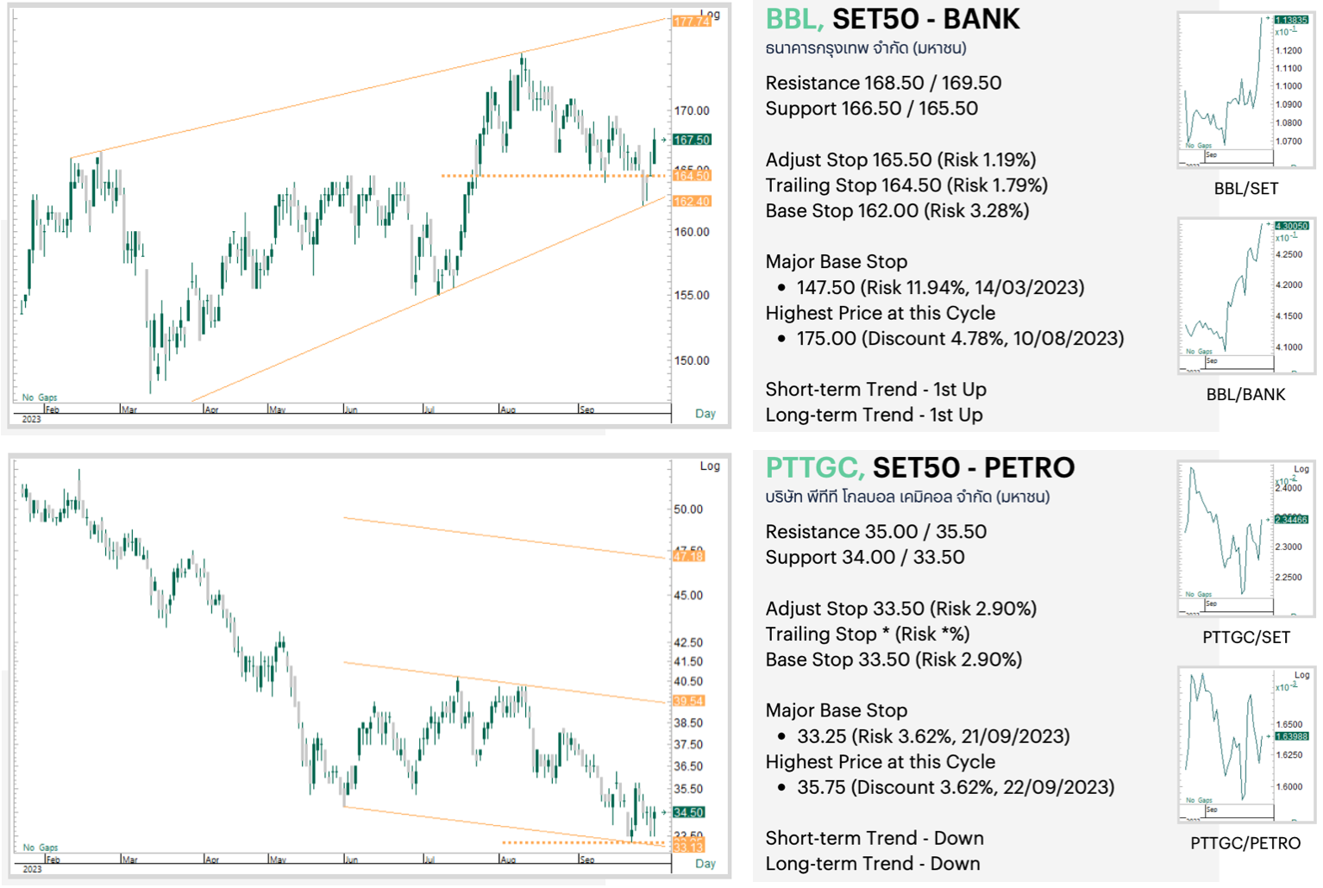The image size is (1323, 888).
Task: Click 'Base Stop 33.50 (Risk 2.90%)'
Action: pyautogui.click(x=893, y=660)
